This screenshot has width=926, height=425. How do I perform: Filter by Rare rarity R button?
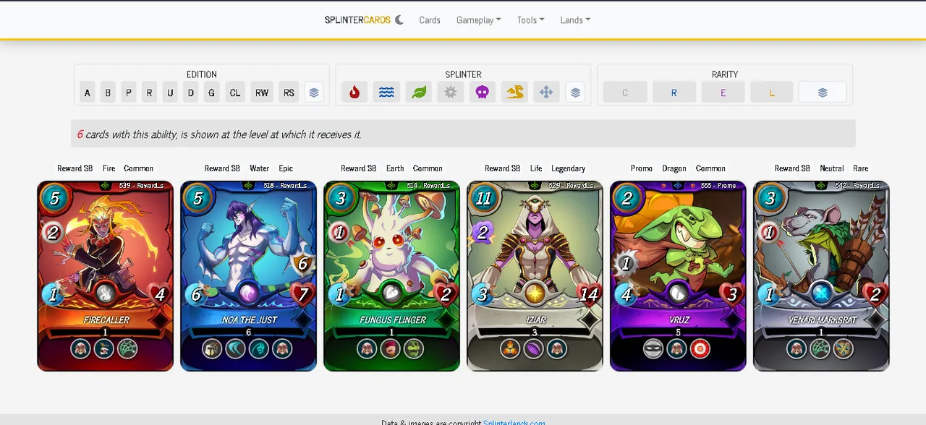[674, 93]
